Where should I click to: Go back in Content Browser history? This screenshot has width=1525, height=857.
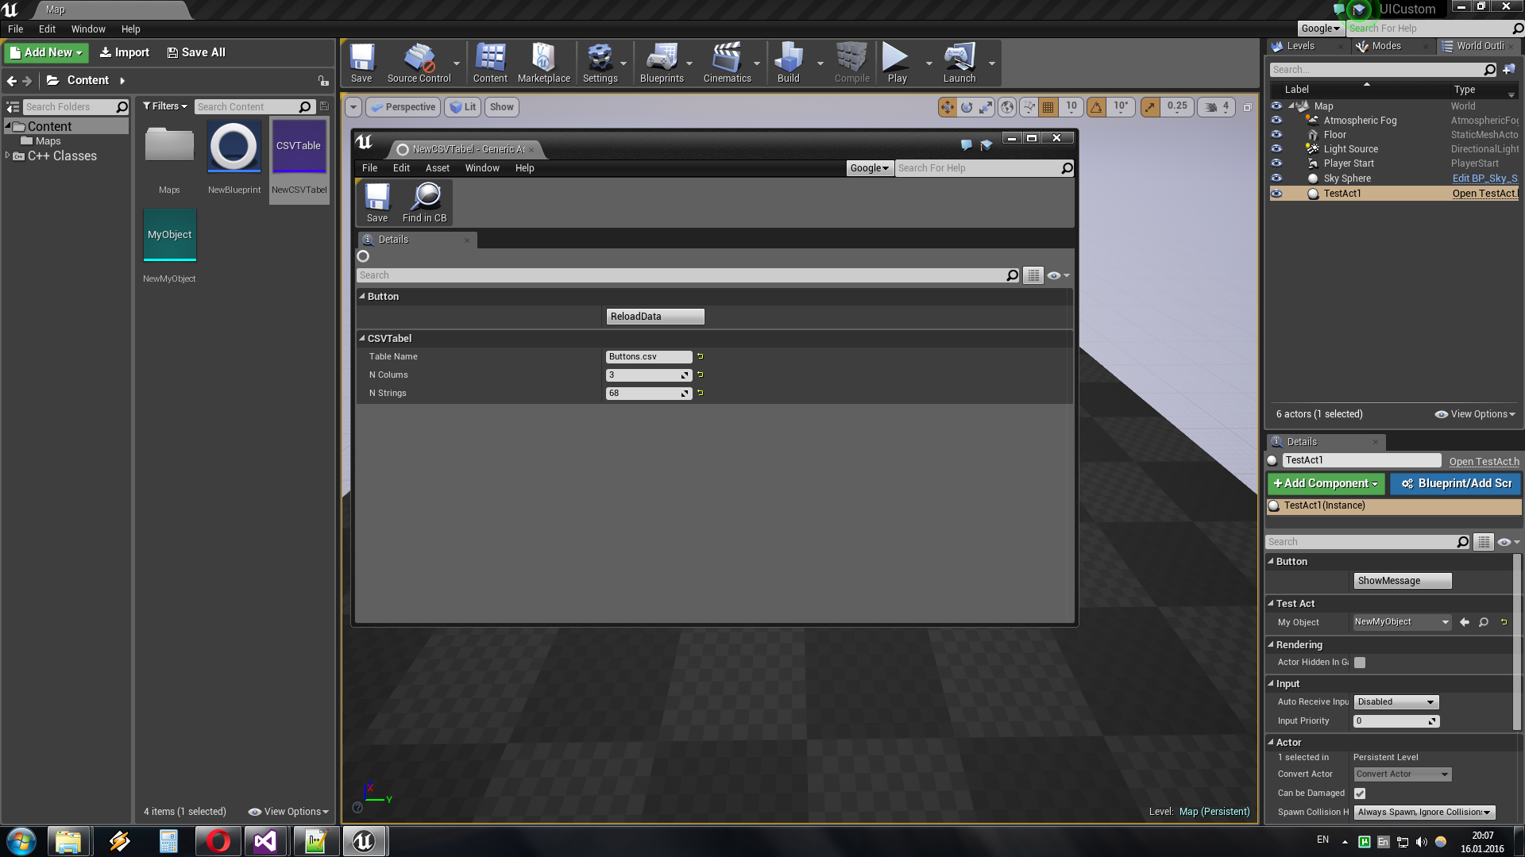click(12, 81)
